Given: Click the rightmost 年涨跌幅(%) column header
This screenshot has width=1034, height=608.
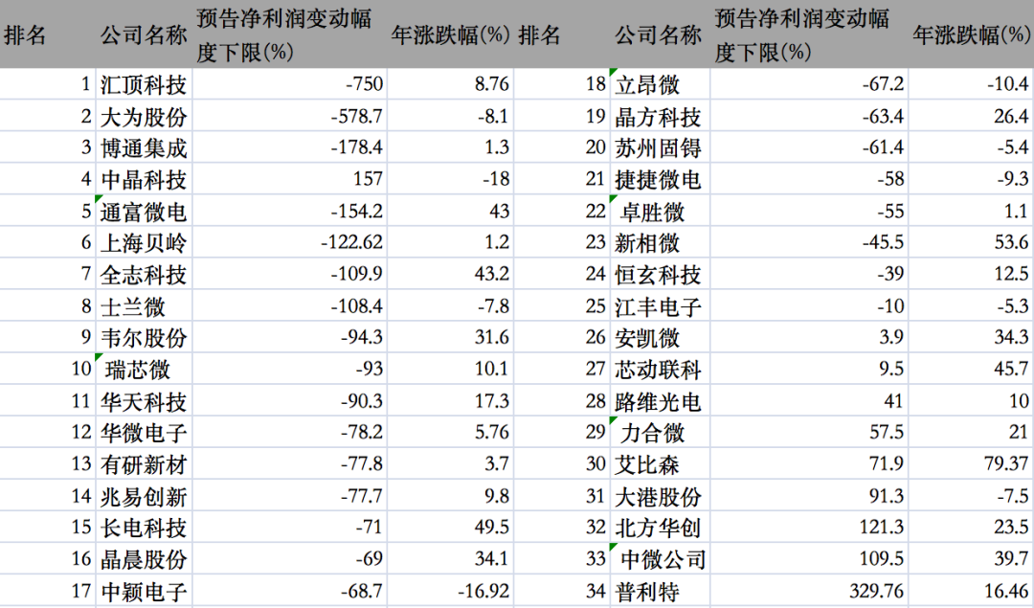Looking at the screenshot, I should (x=970, y=35).
